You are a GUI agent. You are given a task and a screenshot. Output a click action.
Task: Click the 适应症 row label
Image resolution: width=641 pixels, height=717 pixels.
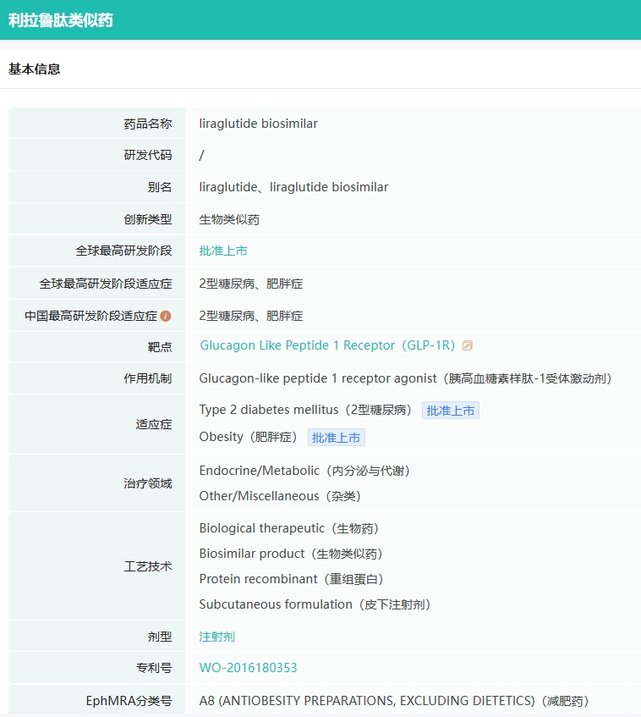click(x=154, y=424)
